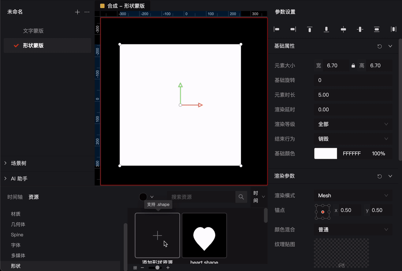This screenshot has width=402, height=271.
Task: Reset 渲染参数 section values
Action: pos(379,176)
